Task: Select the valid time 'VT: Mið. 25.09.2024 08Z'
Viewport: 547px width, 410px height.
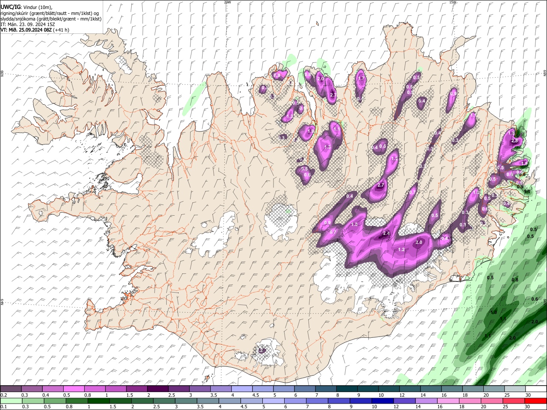Action: pos(26,30)
